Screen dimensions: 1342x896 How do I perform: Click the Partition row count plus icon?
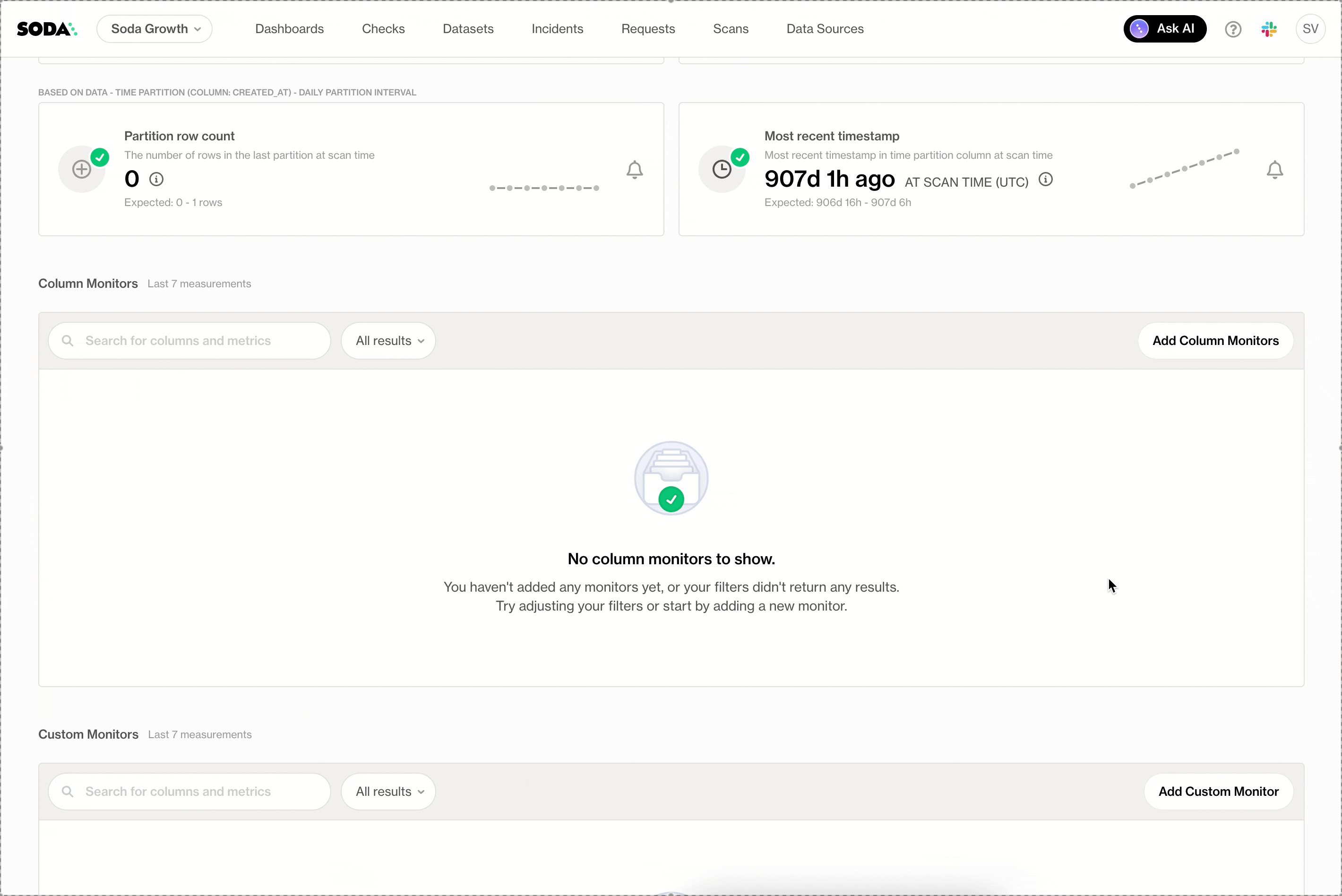pyautogui.click(x=82, y=169)
